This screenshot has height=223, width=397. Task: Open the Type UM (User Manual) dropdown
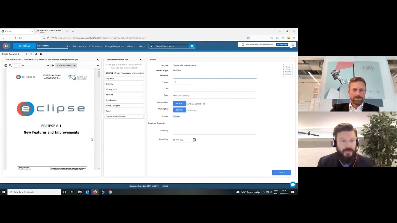tap(215, 96)
